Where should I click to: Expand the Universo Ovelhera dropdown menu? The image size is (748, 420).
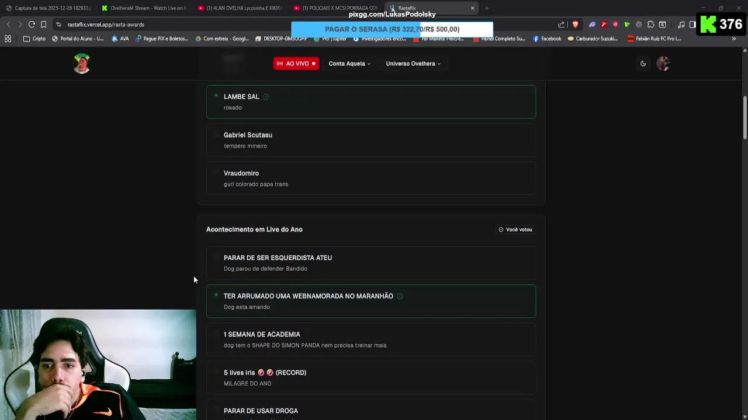click(x=413, y=64)
